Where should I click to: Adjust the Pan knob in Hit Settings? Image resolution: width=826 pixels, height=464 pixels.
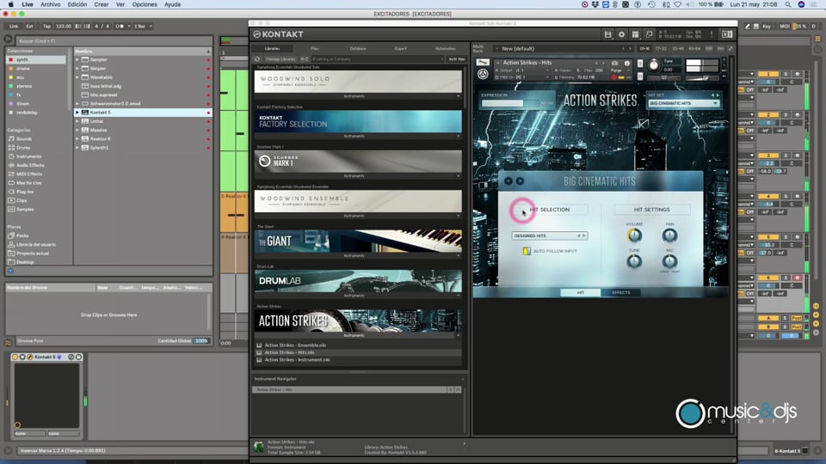pos(669,235)
